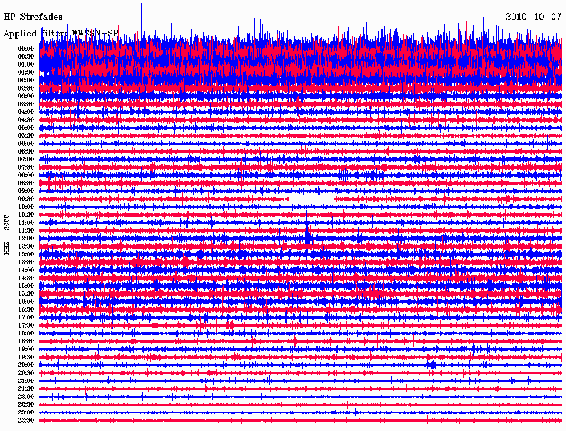Click the 01:00 time label
The image size is (566, 431).
[x=26, y=65]
